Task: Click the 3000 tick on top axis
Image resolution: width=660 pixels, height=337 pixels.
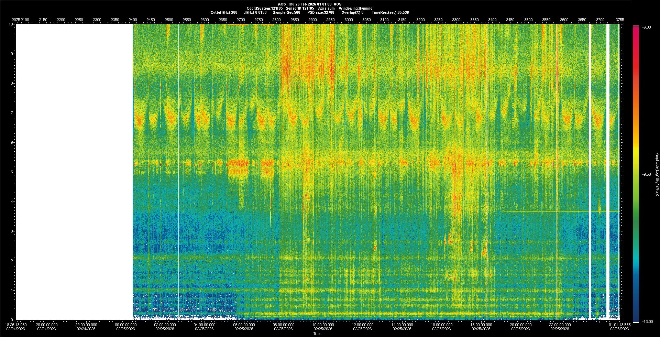Action: pyautogui.click(x=349, y=20)
